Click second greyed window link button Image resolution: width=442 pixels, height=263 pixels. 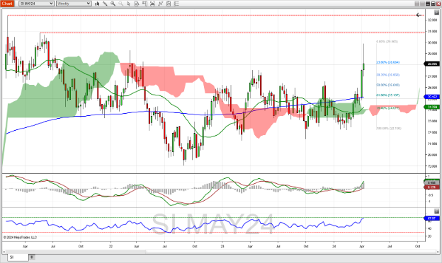tap(422, 4)
